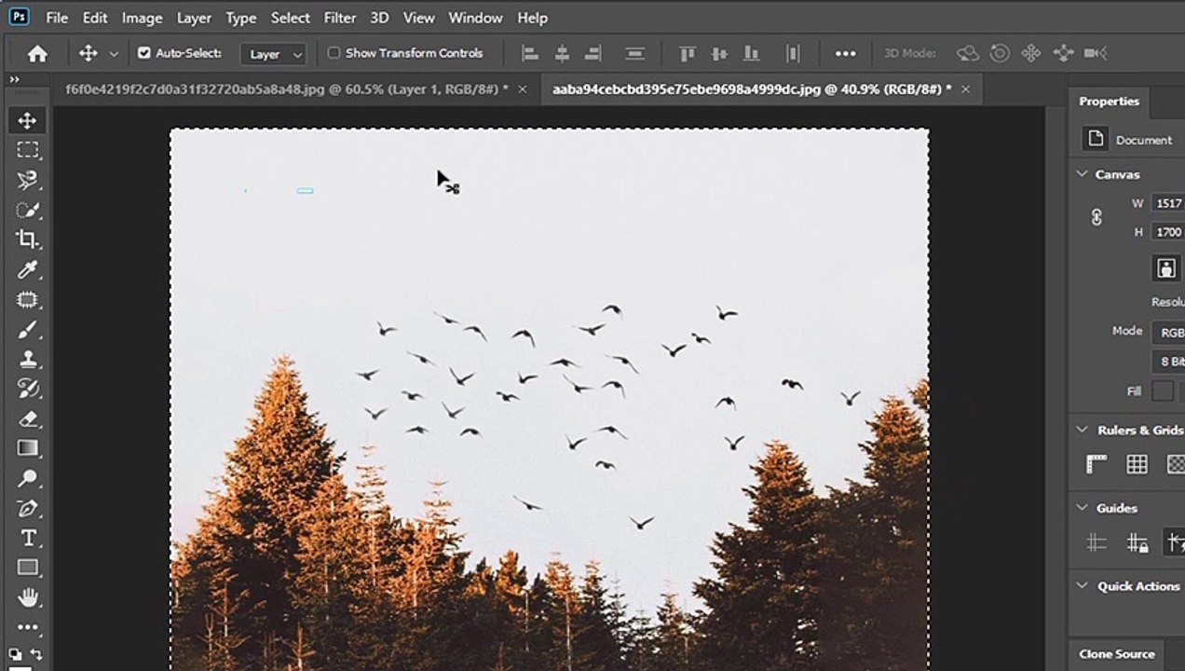The image size is (1185, 671).
Task: Swap foreground and background colors
Action: 36,654
